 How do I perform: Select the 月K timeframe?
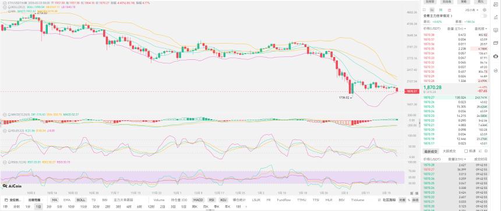pos(205,206)
